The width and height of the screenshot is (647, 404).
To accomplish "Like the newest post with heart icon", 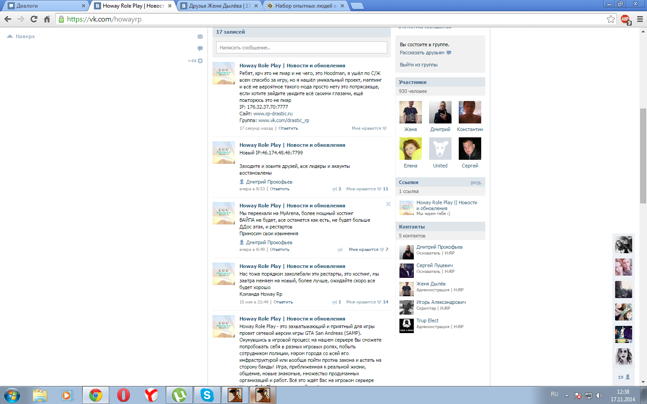I will pos(385,128).
